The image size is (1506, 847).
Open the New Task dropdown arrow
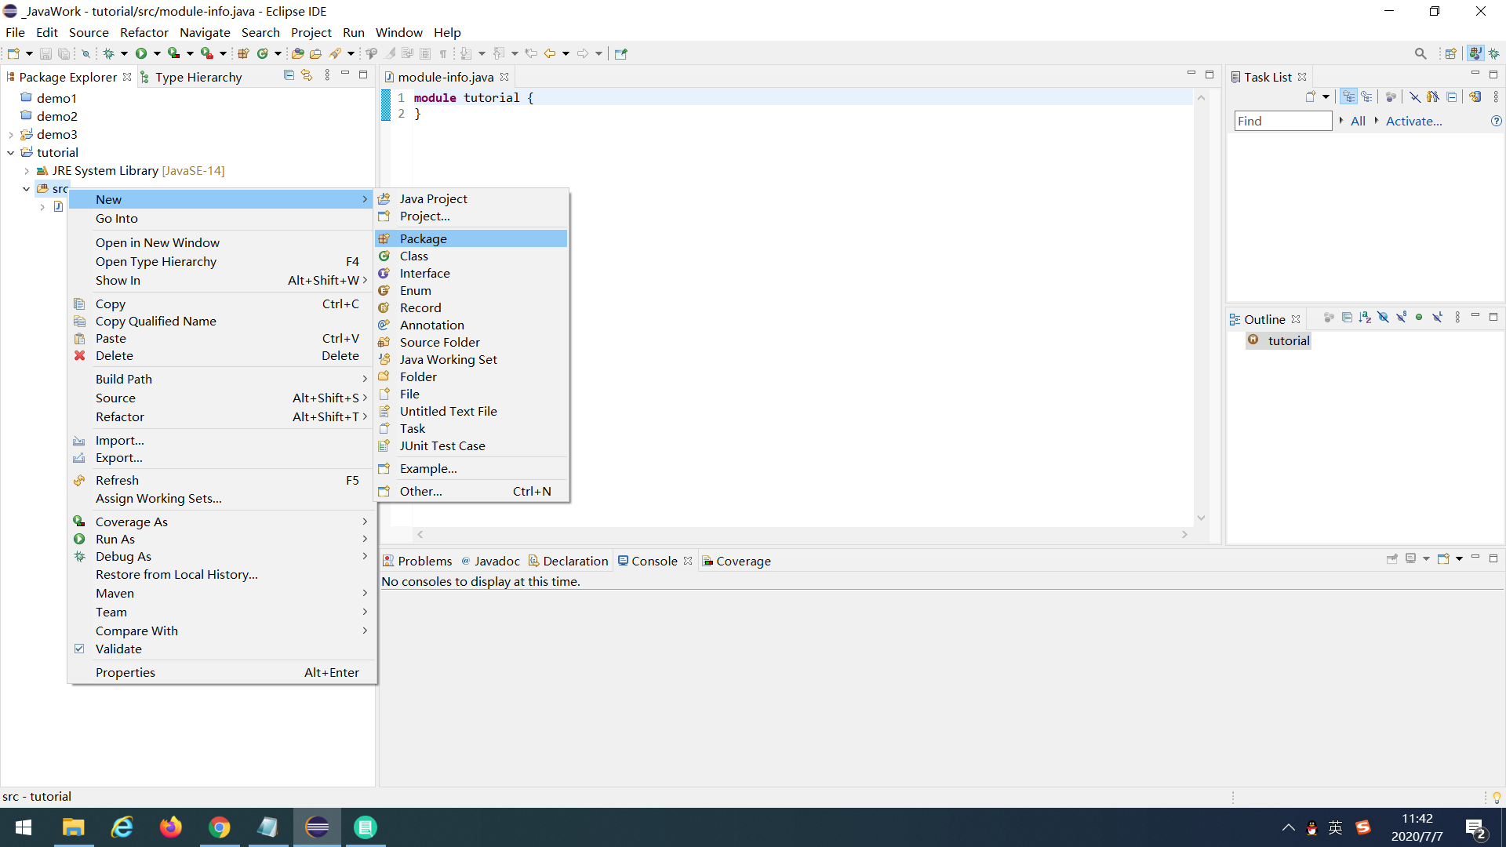coord(1326,96)
